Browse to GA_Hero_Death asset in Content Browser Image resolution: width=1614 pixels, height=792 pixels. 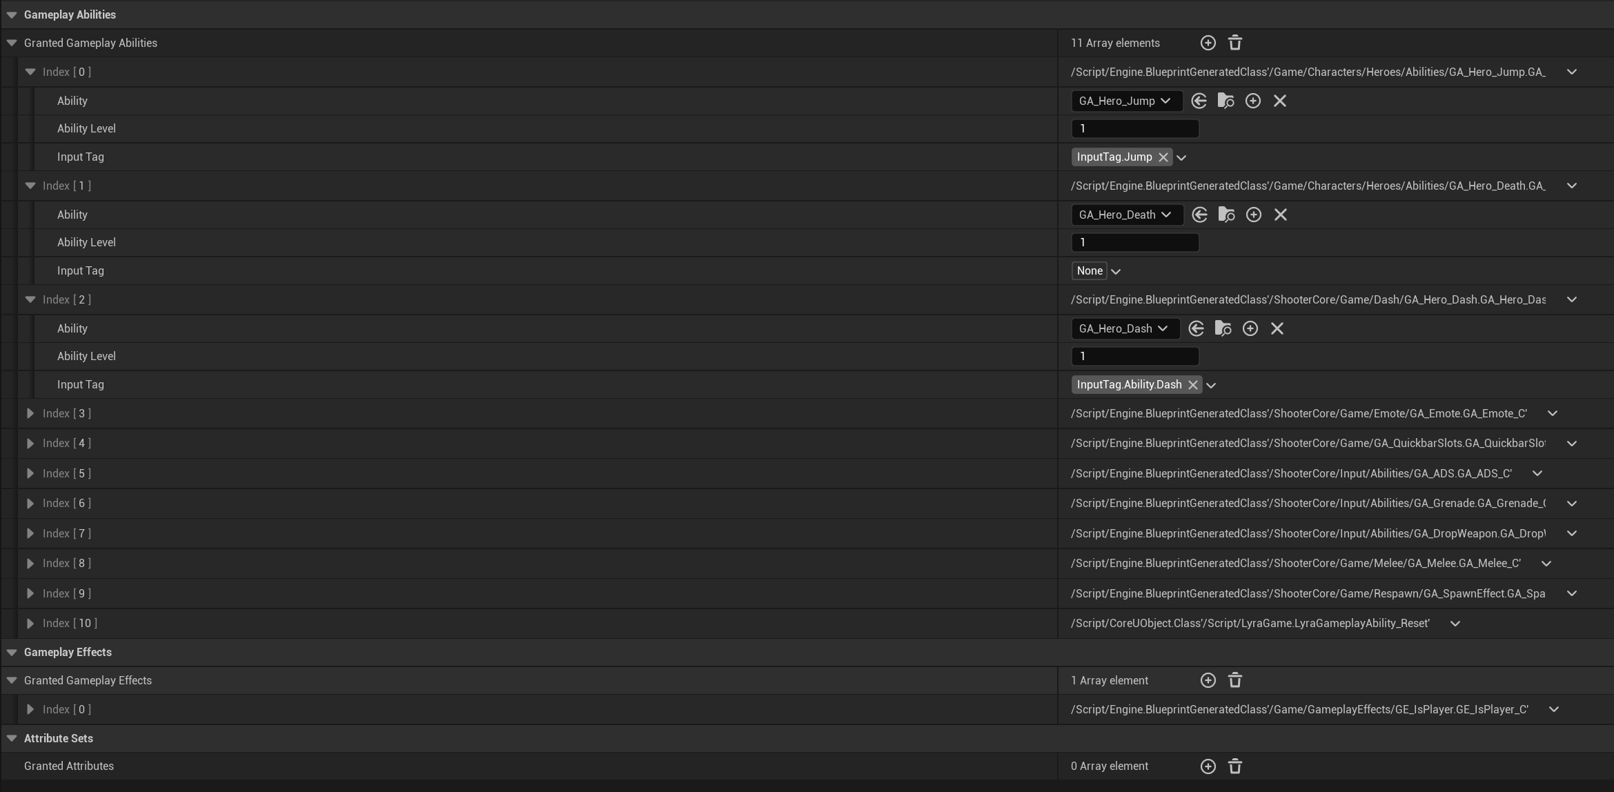(1226, 215)
